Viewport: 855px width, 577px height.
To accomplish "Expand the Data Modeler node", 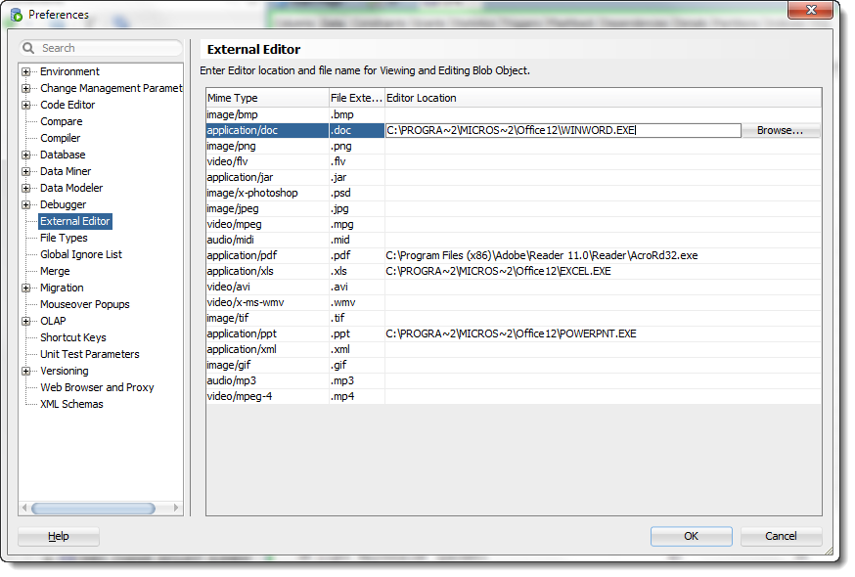I will (25, 188).
